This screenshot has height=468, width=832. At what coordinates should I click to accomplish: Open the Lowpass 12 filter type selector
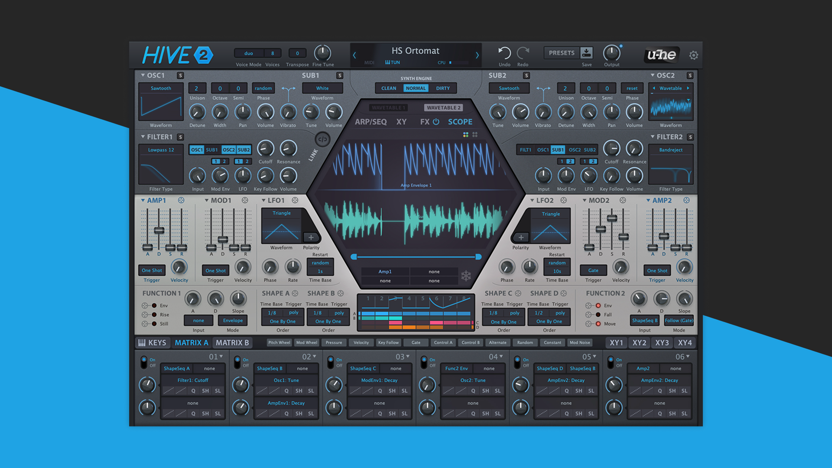click(x=161, y=149)
